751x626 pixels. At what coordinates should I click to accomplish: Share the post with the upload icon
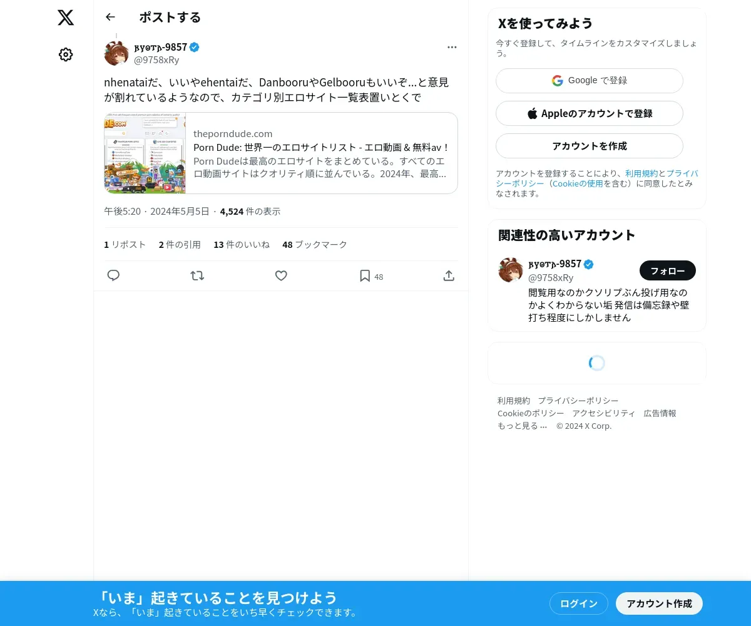(x=449, y=275)
